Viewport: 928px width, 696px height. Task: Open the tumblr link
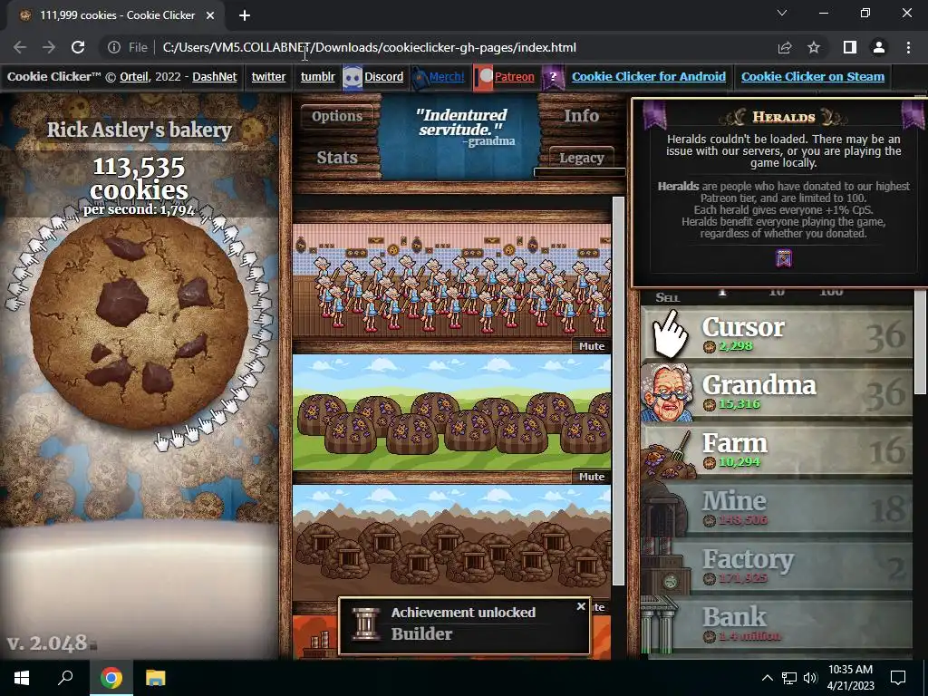[x=318, y=76]
